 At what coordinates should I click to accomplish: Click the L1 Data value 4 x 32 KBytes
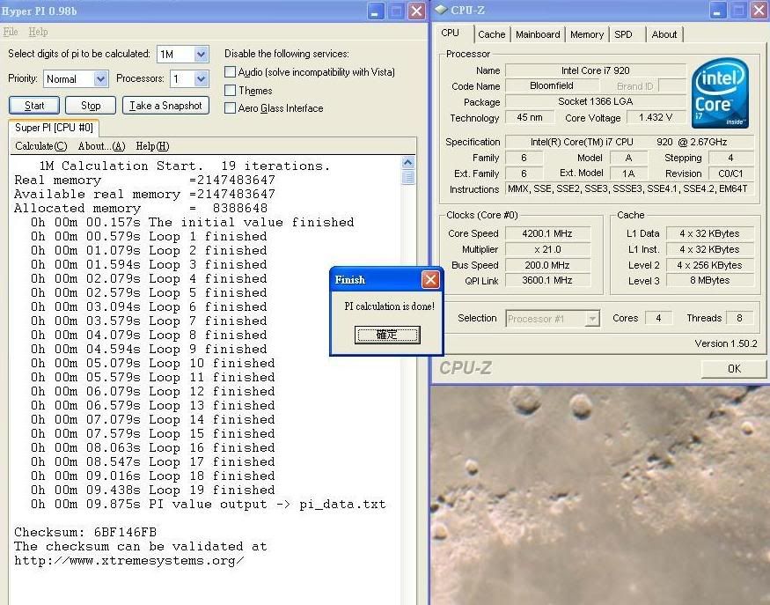[x=709, y=233]
